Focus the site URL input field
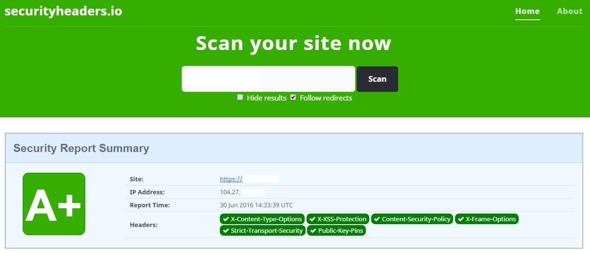 pos(268,79)
